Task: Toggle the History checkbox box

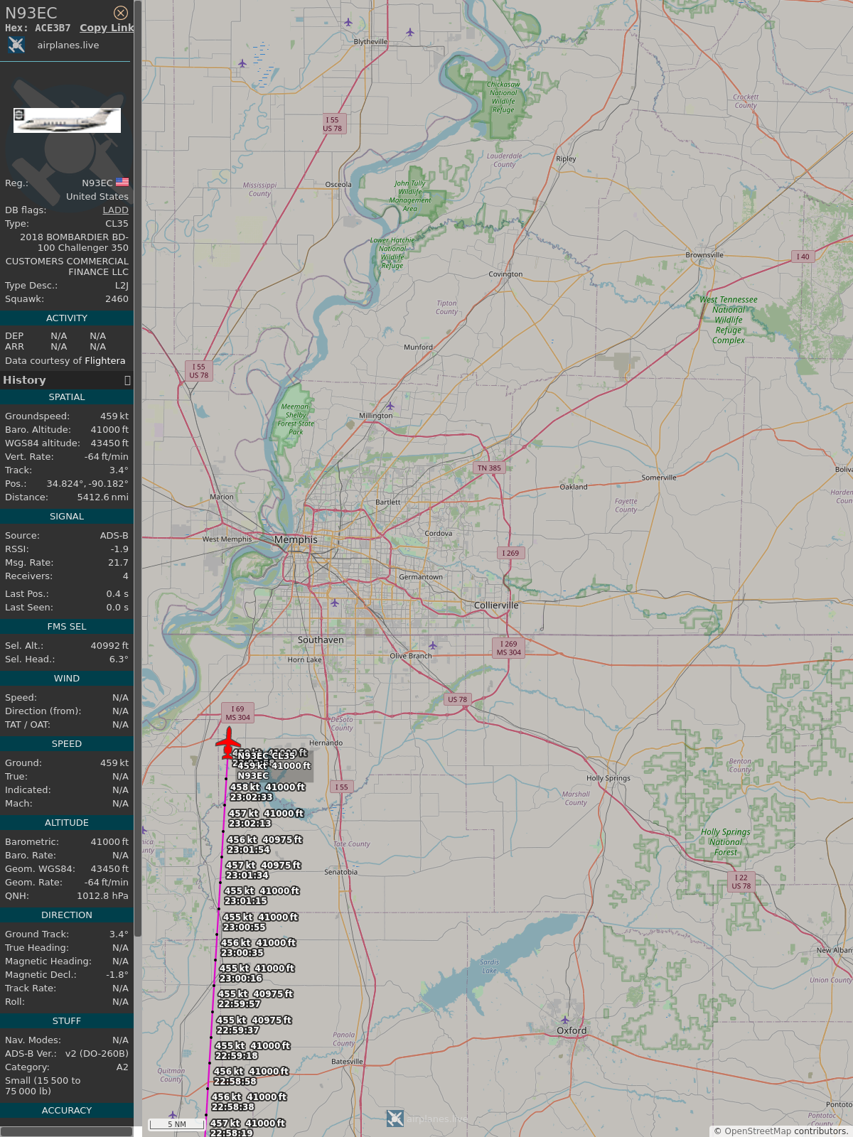Action: (127, 380)
